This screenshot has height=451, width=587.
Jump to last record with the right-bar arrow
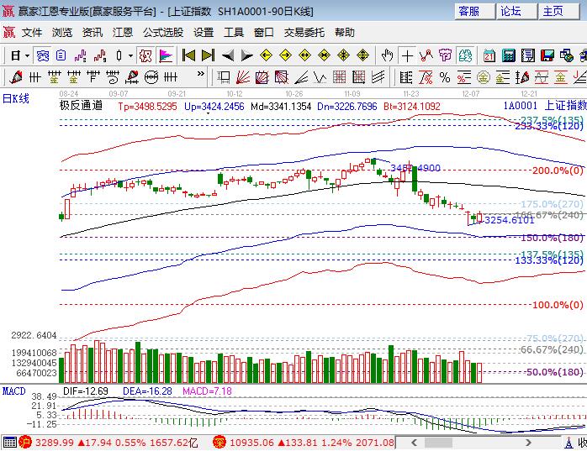click(208, 55)
